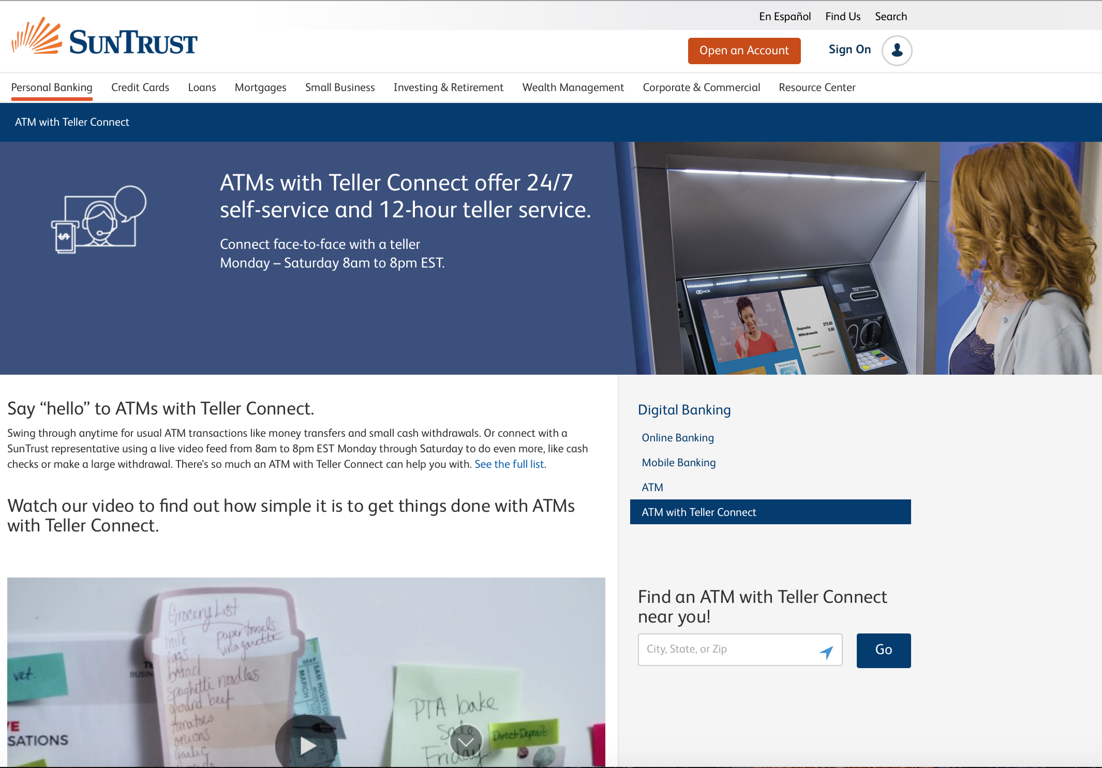Open Investing & Retirement menu
The width and height of the screenshot is (1102, 768).
[448, 87]
